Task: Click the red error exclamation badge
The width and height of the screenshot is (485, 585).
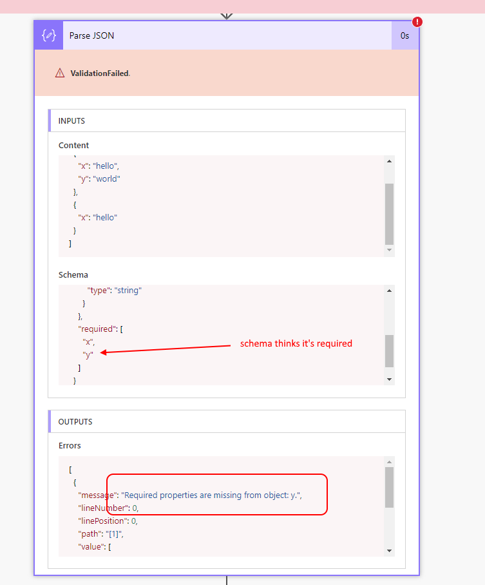Action: click(417, 22)
